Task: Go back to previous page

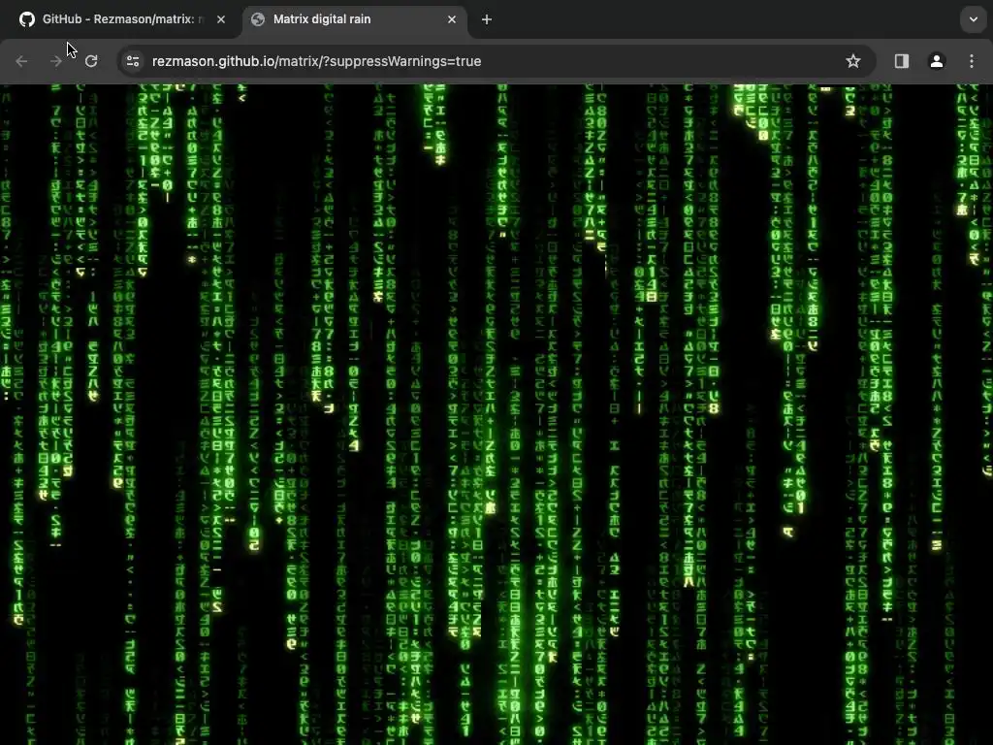Action: point(21,61)
